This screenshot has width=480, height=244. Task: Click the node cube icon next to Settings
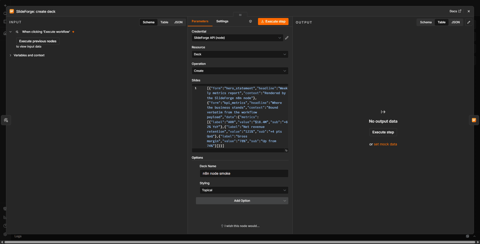pyautogui.click(x=250, y=21)
